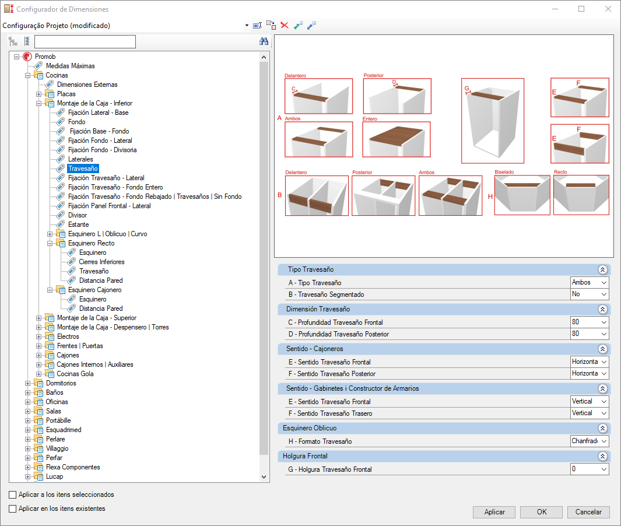The height and width of the screenshot is (526, 621).
Task: Click the collapse all tree icon
Action: (x=27, y=41)
